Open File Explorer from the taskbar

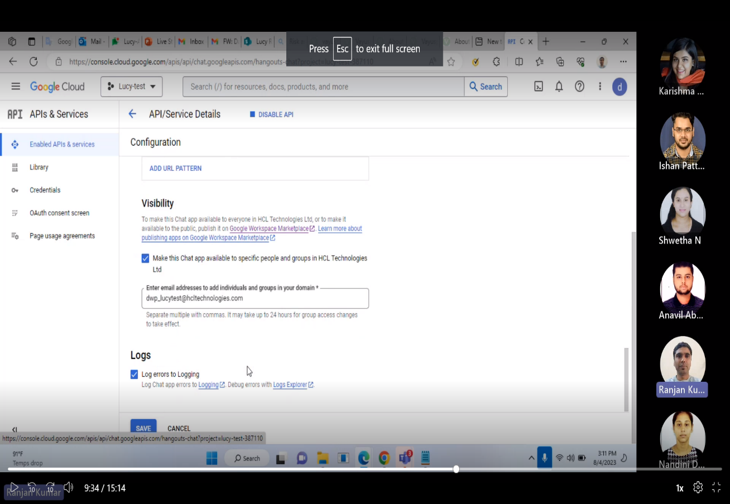pos(323,458)
